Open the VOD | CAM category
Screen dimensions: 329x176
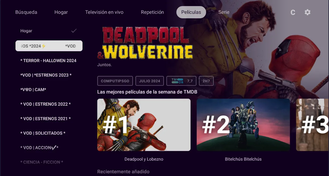click(x=33, y=90)
